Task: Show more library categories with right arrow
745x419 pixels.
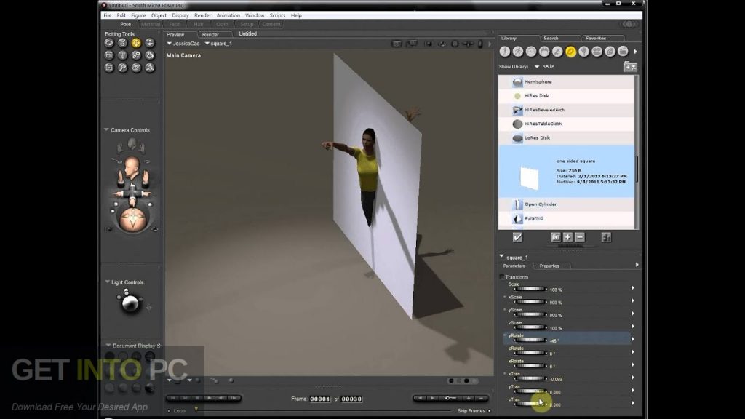Action: point(635,52)
